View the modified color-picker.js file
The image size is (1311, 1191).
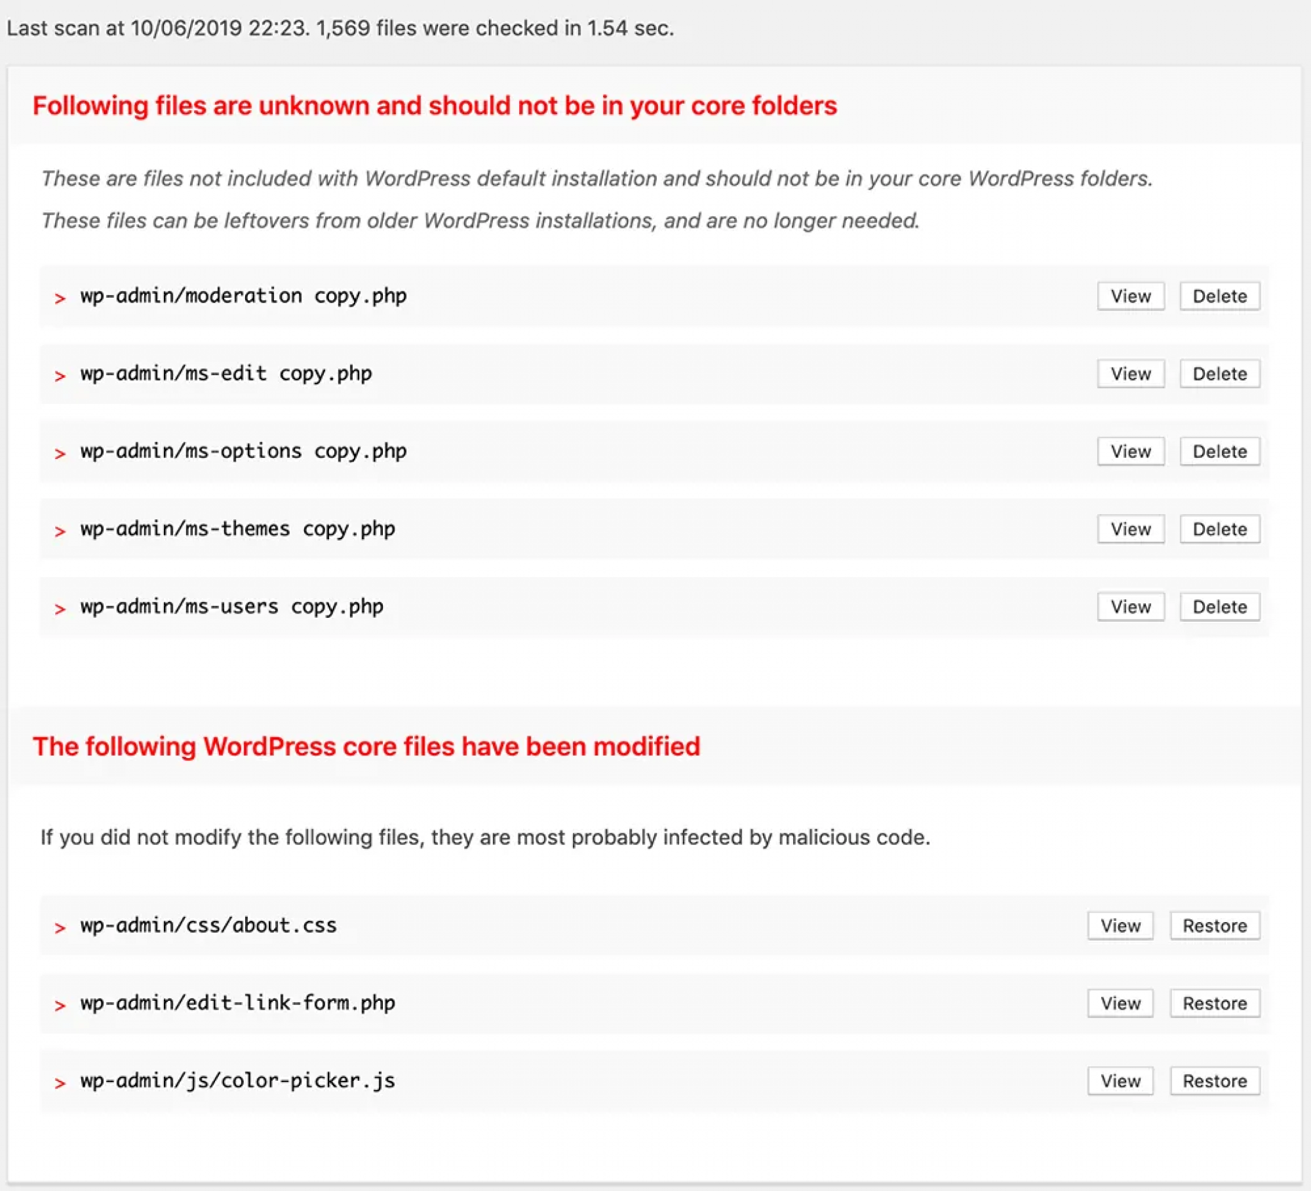tap(1120, 1080)
